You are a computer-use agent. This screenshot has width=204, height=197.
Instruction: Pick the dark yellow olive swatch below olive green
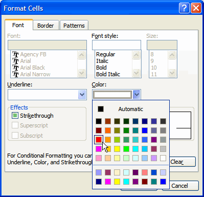click(117, 130)
